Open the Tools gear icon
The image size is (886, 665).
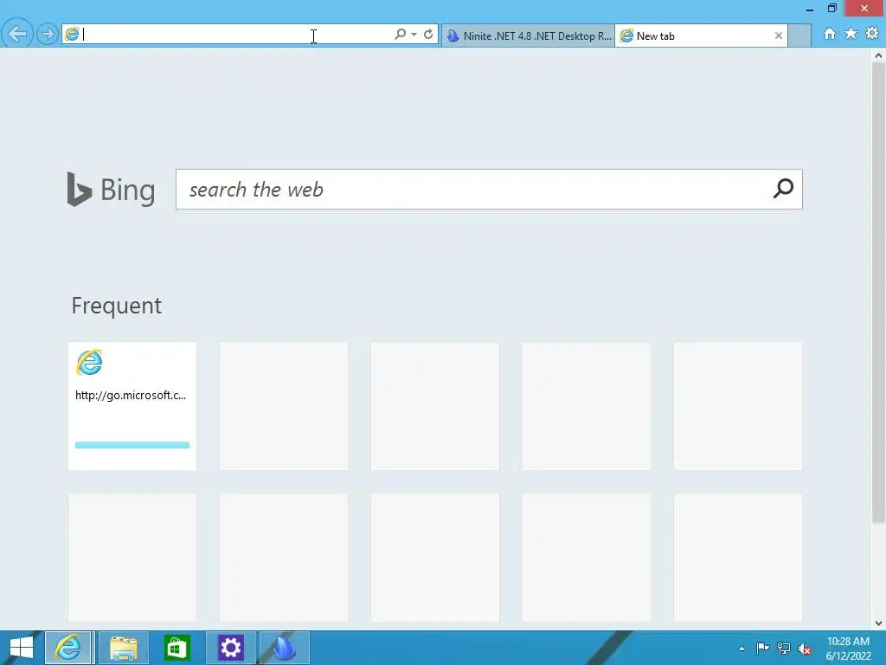(x=872, y=34)
